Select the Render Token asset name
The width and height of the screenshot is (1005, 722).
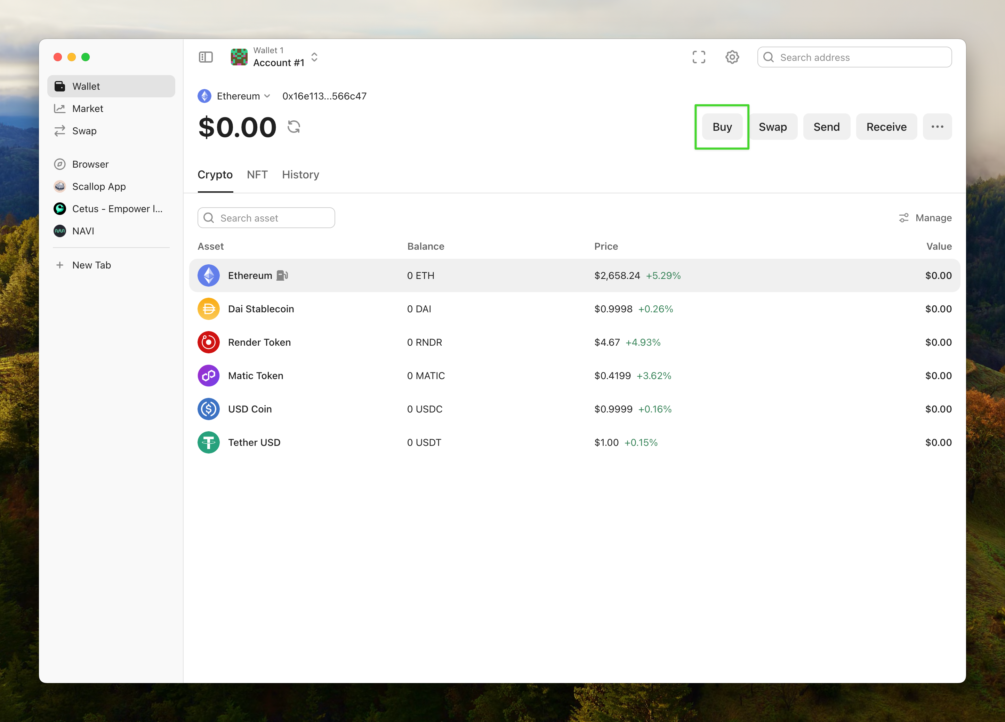coord(260,342)
